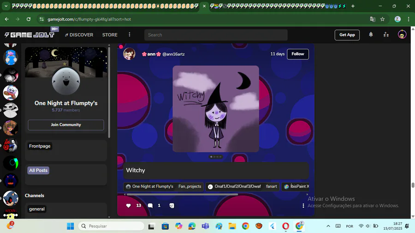Open One Night at Flumpty's community avatar
Viewport: 415px width, 233px height.
(66, 81)
